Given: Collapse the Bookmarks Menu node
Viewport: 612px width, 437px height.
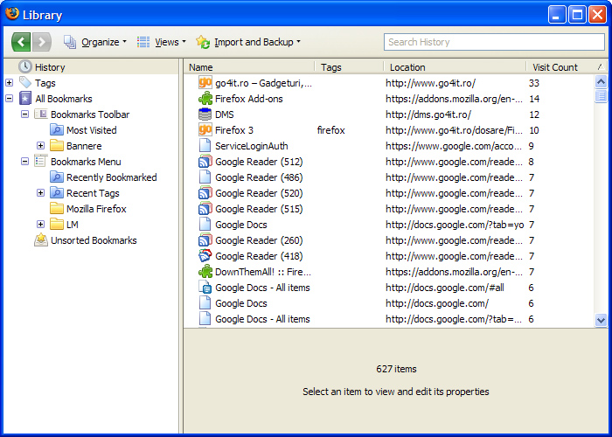Looking at the screenshot, I should click(x=25, y=161).
